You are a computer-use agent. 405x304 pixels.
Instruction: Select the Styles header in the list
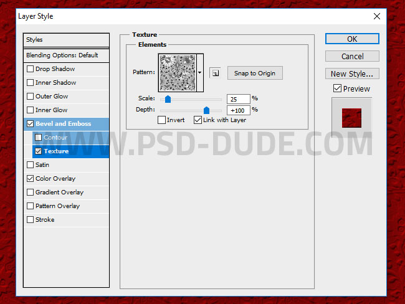[35, 40]
